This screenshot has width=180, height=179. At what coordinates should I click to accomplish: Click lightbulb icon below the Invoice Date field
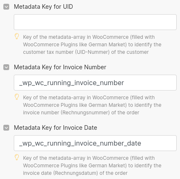pyautogui.click(x=17, y=157)
